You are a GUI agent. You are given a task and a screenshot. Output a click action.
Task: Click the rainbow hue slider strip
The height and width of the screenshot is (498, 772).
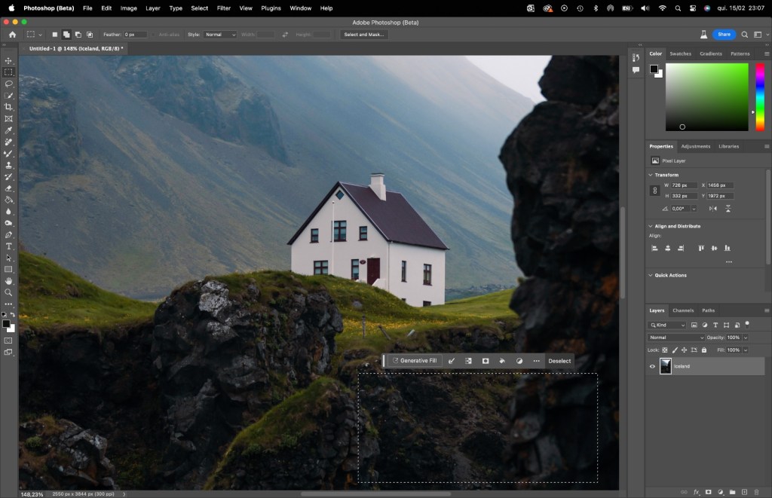pos(760,96)
